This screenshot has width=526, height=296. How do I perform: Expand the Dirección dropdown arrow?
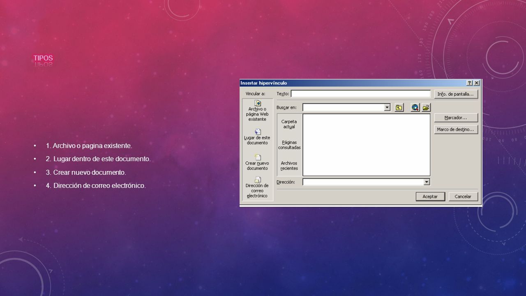point(427,182)
